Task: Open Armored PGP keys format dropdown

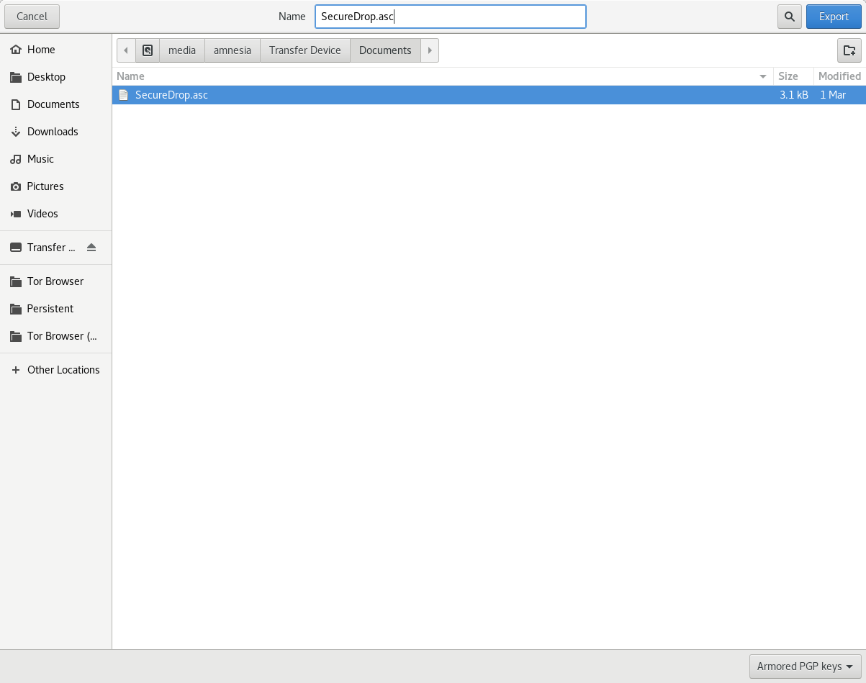Action: (x=806, y=666)
